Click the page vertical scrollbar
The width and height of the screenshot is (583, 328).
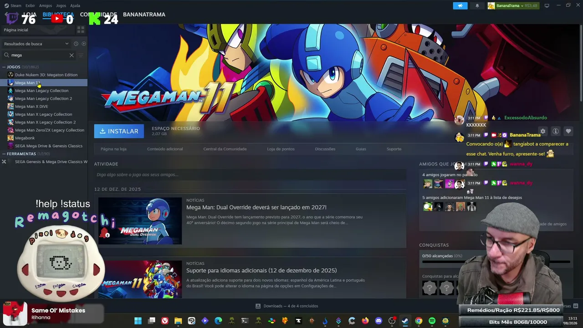click(581, 64)
